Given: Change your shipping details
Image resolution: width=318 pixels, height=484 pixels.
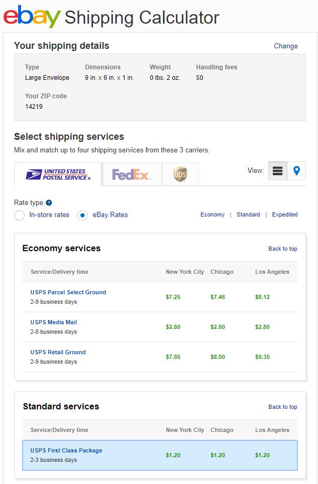Looking at the screenshot, I should pyautogui.click(x=285, y=46).
